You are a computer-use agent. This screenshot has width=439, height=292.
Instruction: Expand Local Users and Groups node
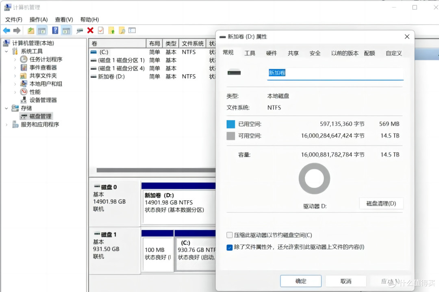pos(15,84)
